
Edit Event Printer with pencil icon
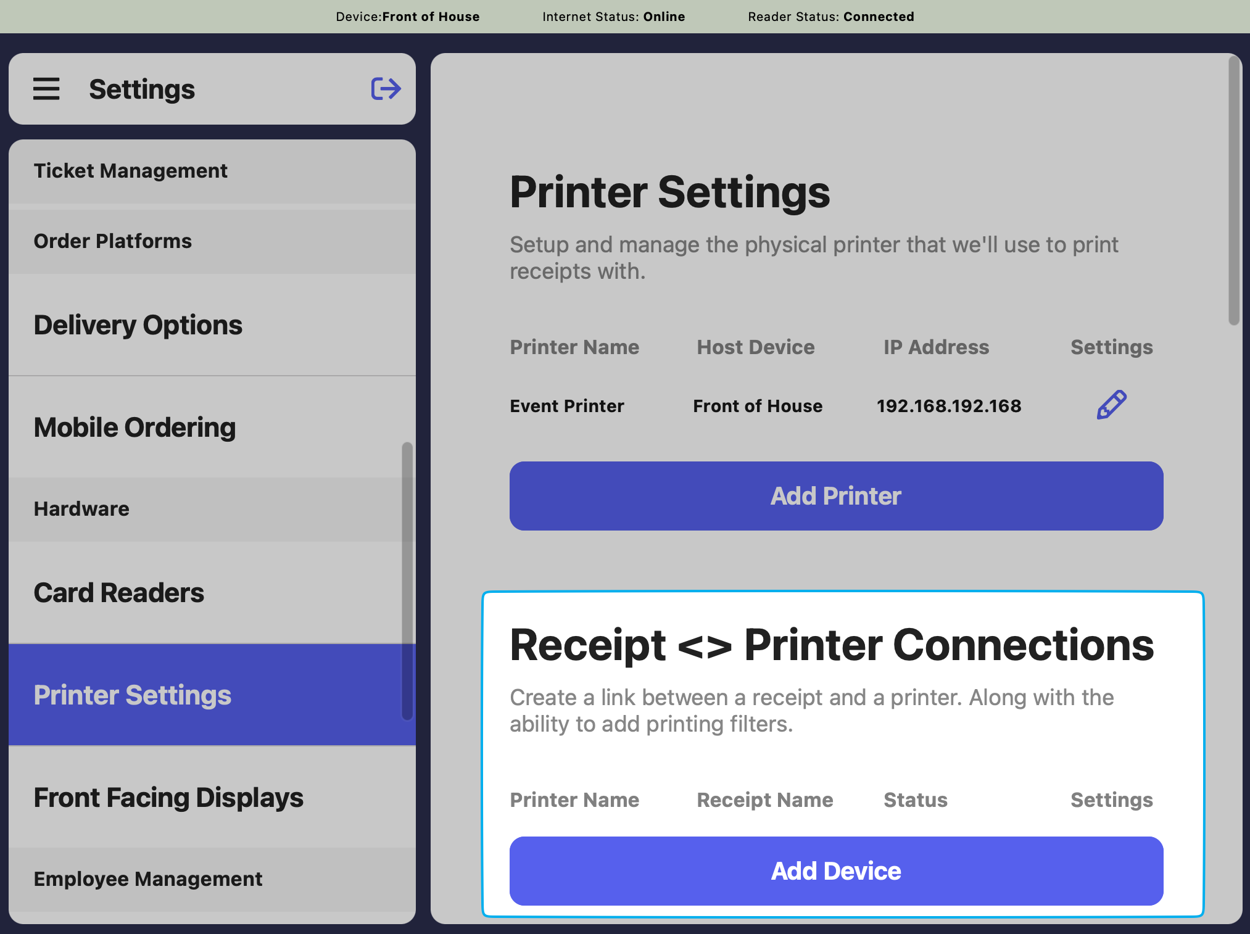(1111, 405)
